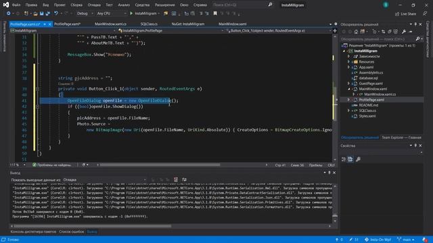Select Styles.xaml in Solution Explorer
The height and width of the screenshot is (243, 433).
pos(367,116)
